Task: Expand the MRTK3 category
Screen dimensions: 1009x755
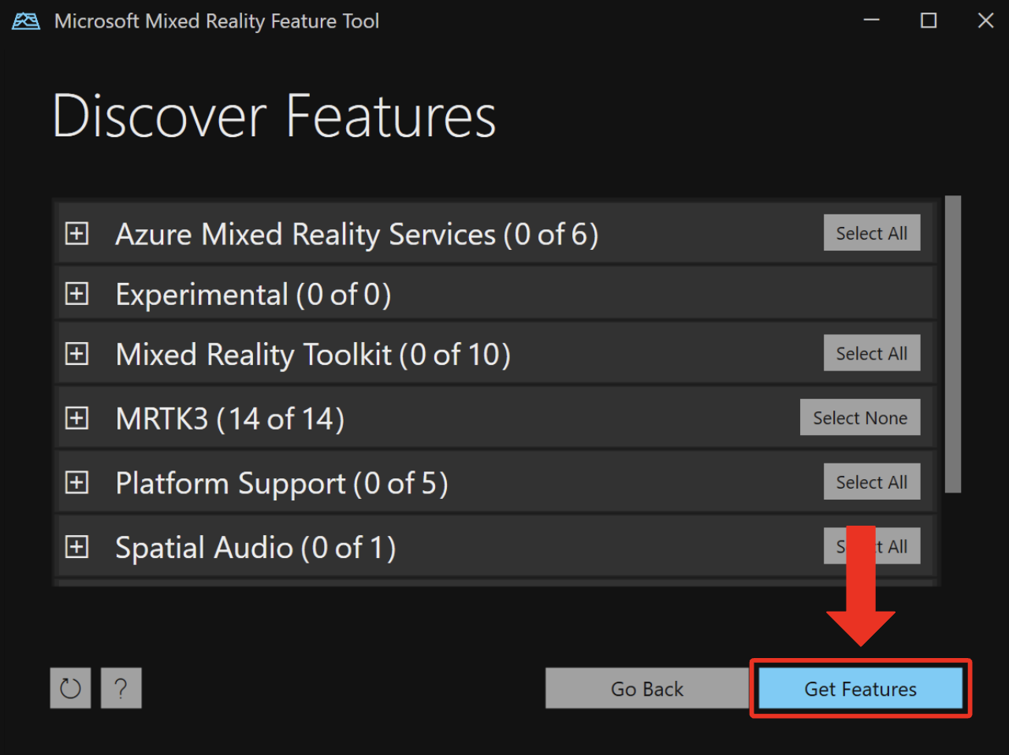Action: pos(76,418)
